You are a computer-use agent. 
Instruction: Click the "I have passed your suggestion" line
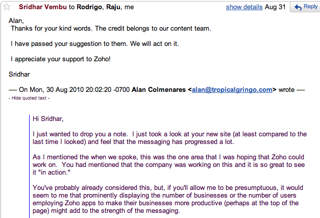coord(94,43)
